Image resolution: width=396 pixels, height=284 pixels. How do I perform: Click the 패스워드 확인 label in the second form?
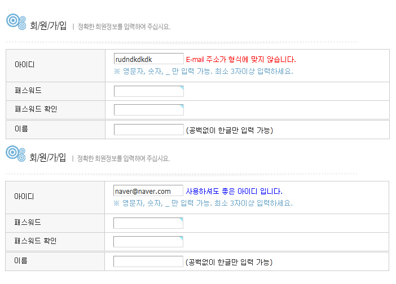36,241
